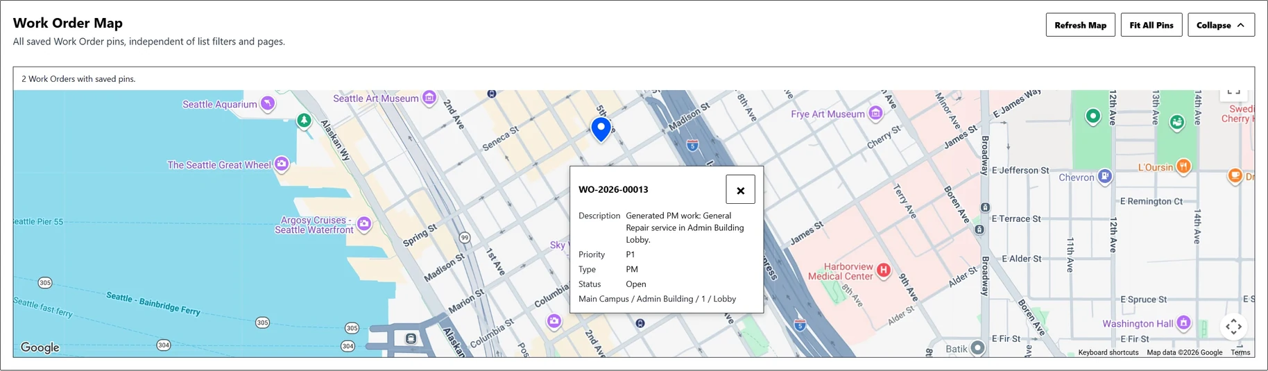This screenshot has width=1268, height=371.
Task: Click the Google logo on the map
Action: pos(40,347)
